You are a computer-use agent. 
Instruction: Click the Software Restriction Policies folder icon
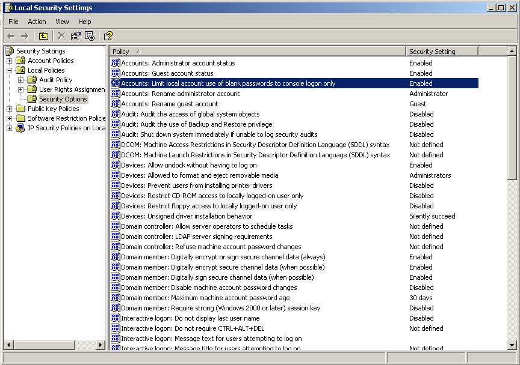tap(21, 118)
